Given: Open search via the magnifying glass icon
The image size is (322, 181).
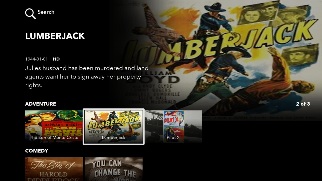Looking at the screenshot, I should [30, 14].
